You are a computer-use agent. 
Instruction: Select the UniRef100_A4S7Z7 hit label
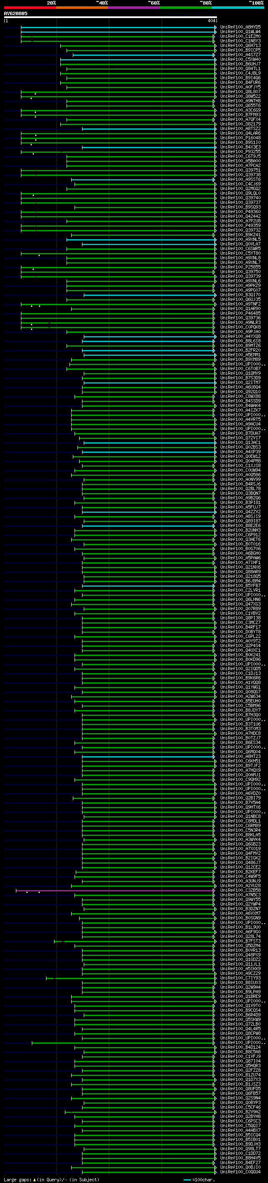[240, 55]
